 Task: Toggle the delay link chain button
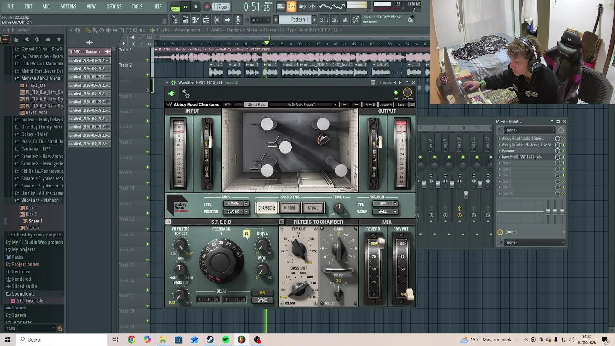(262, 293)
